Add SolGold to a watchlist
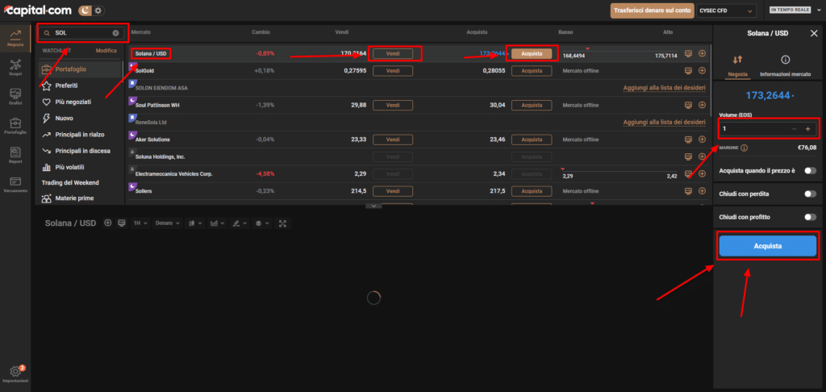 [702, 71]
